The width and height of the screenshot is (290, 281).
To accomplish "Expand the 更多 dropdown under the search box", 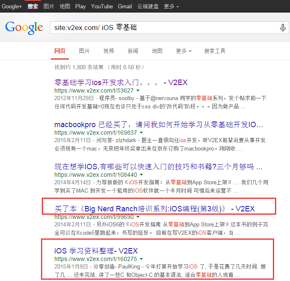I will click(x=184, y=51).
